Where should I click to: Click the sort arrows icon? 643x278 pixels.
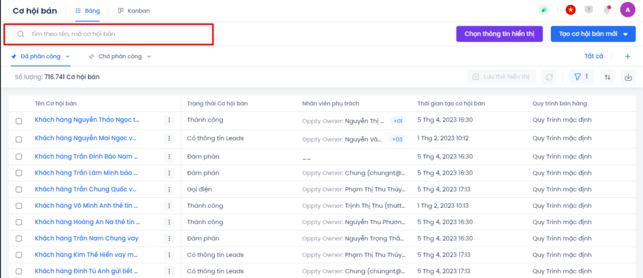[x=607, y=77]
